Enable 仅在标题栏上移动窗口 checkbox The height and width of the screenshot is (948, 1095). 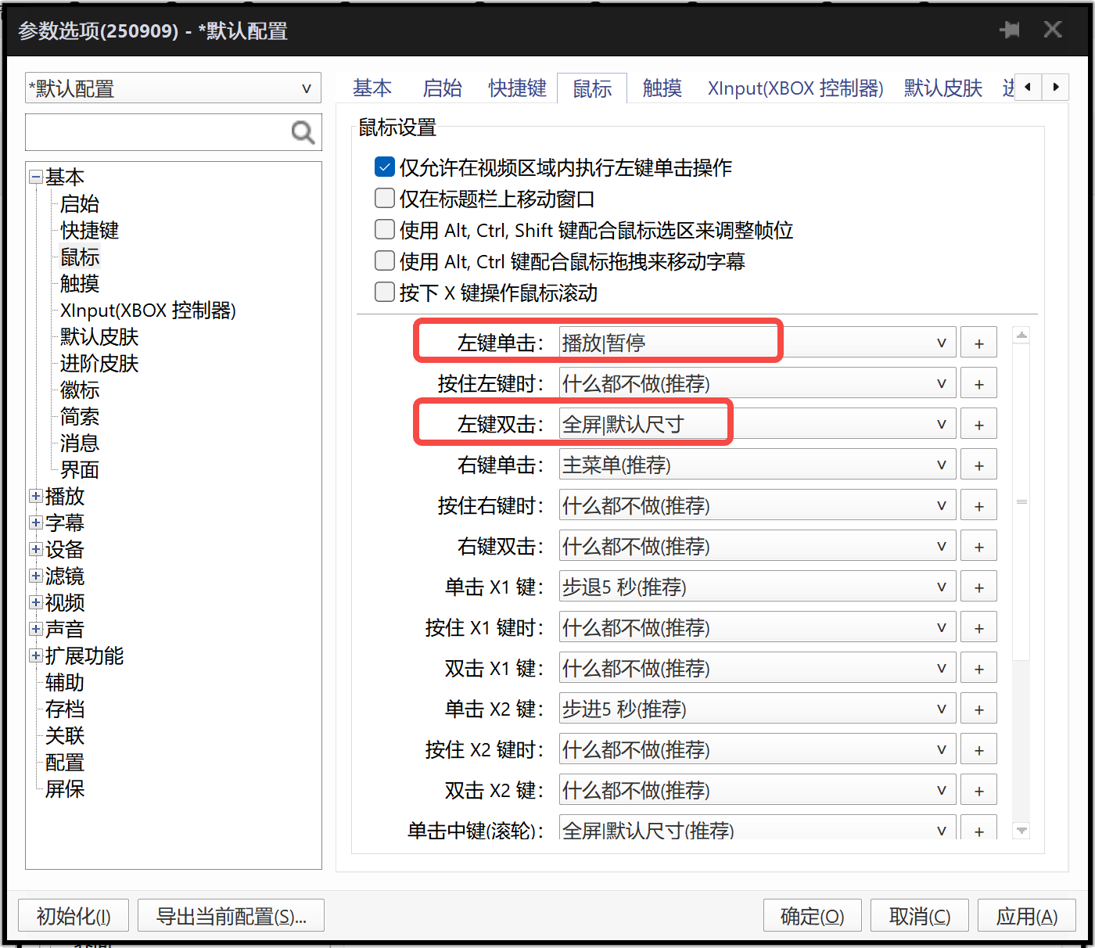click(384, 198)
